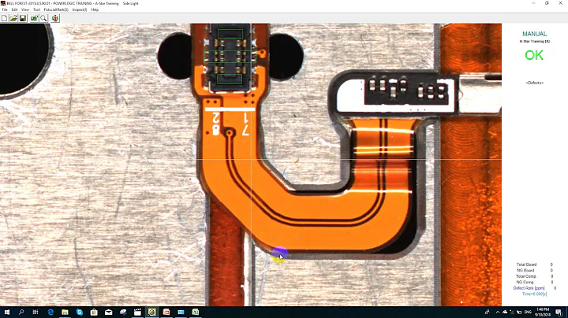Open PowerPoint from taskbar

166,312
